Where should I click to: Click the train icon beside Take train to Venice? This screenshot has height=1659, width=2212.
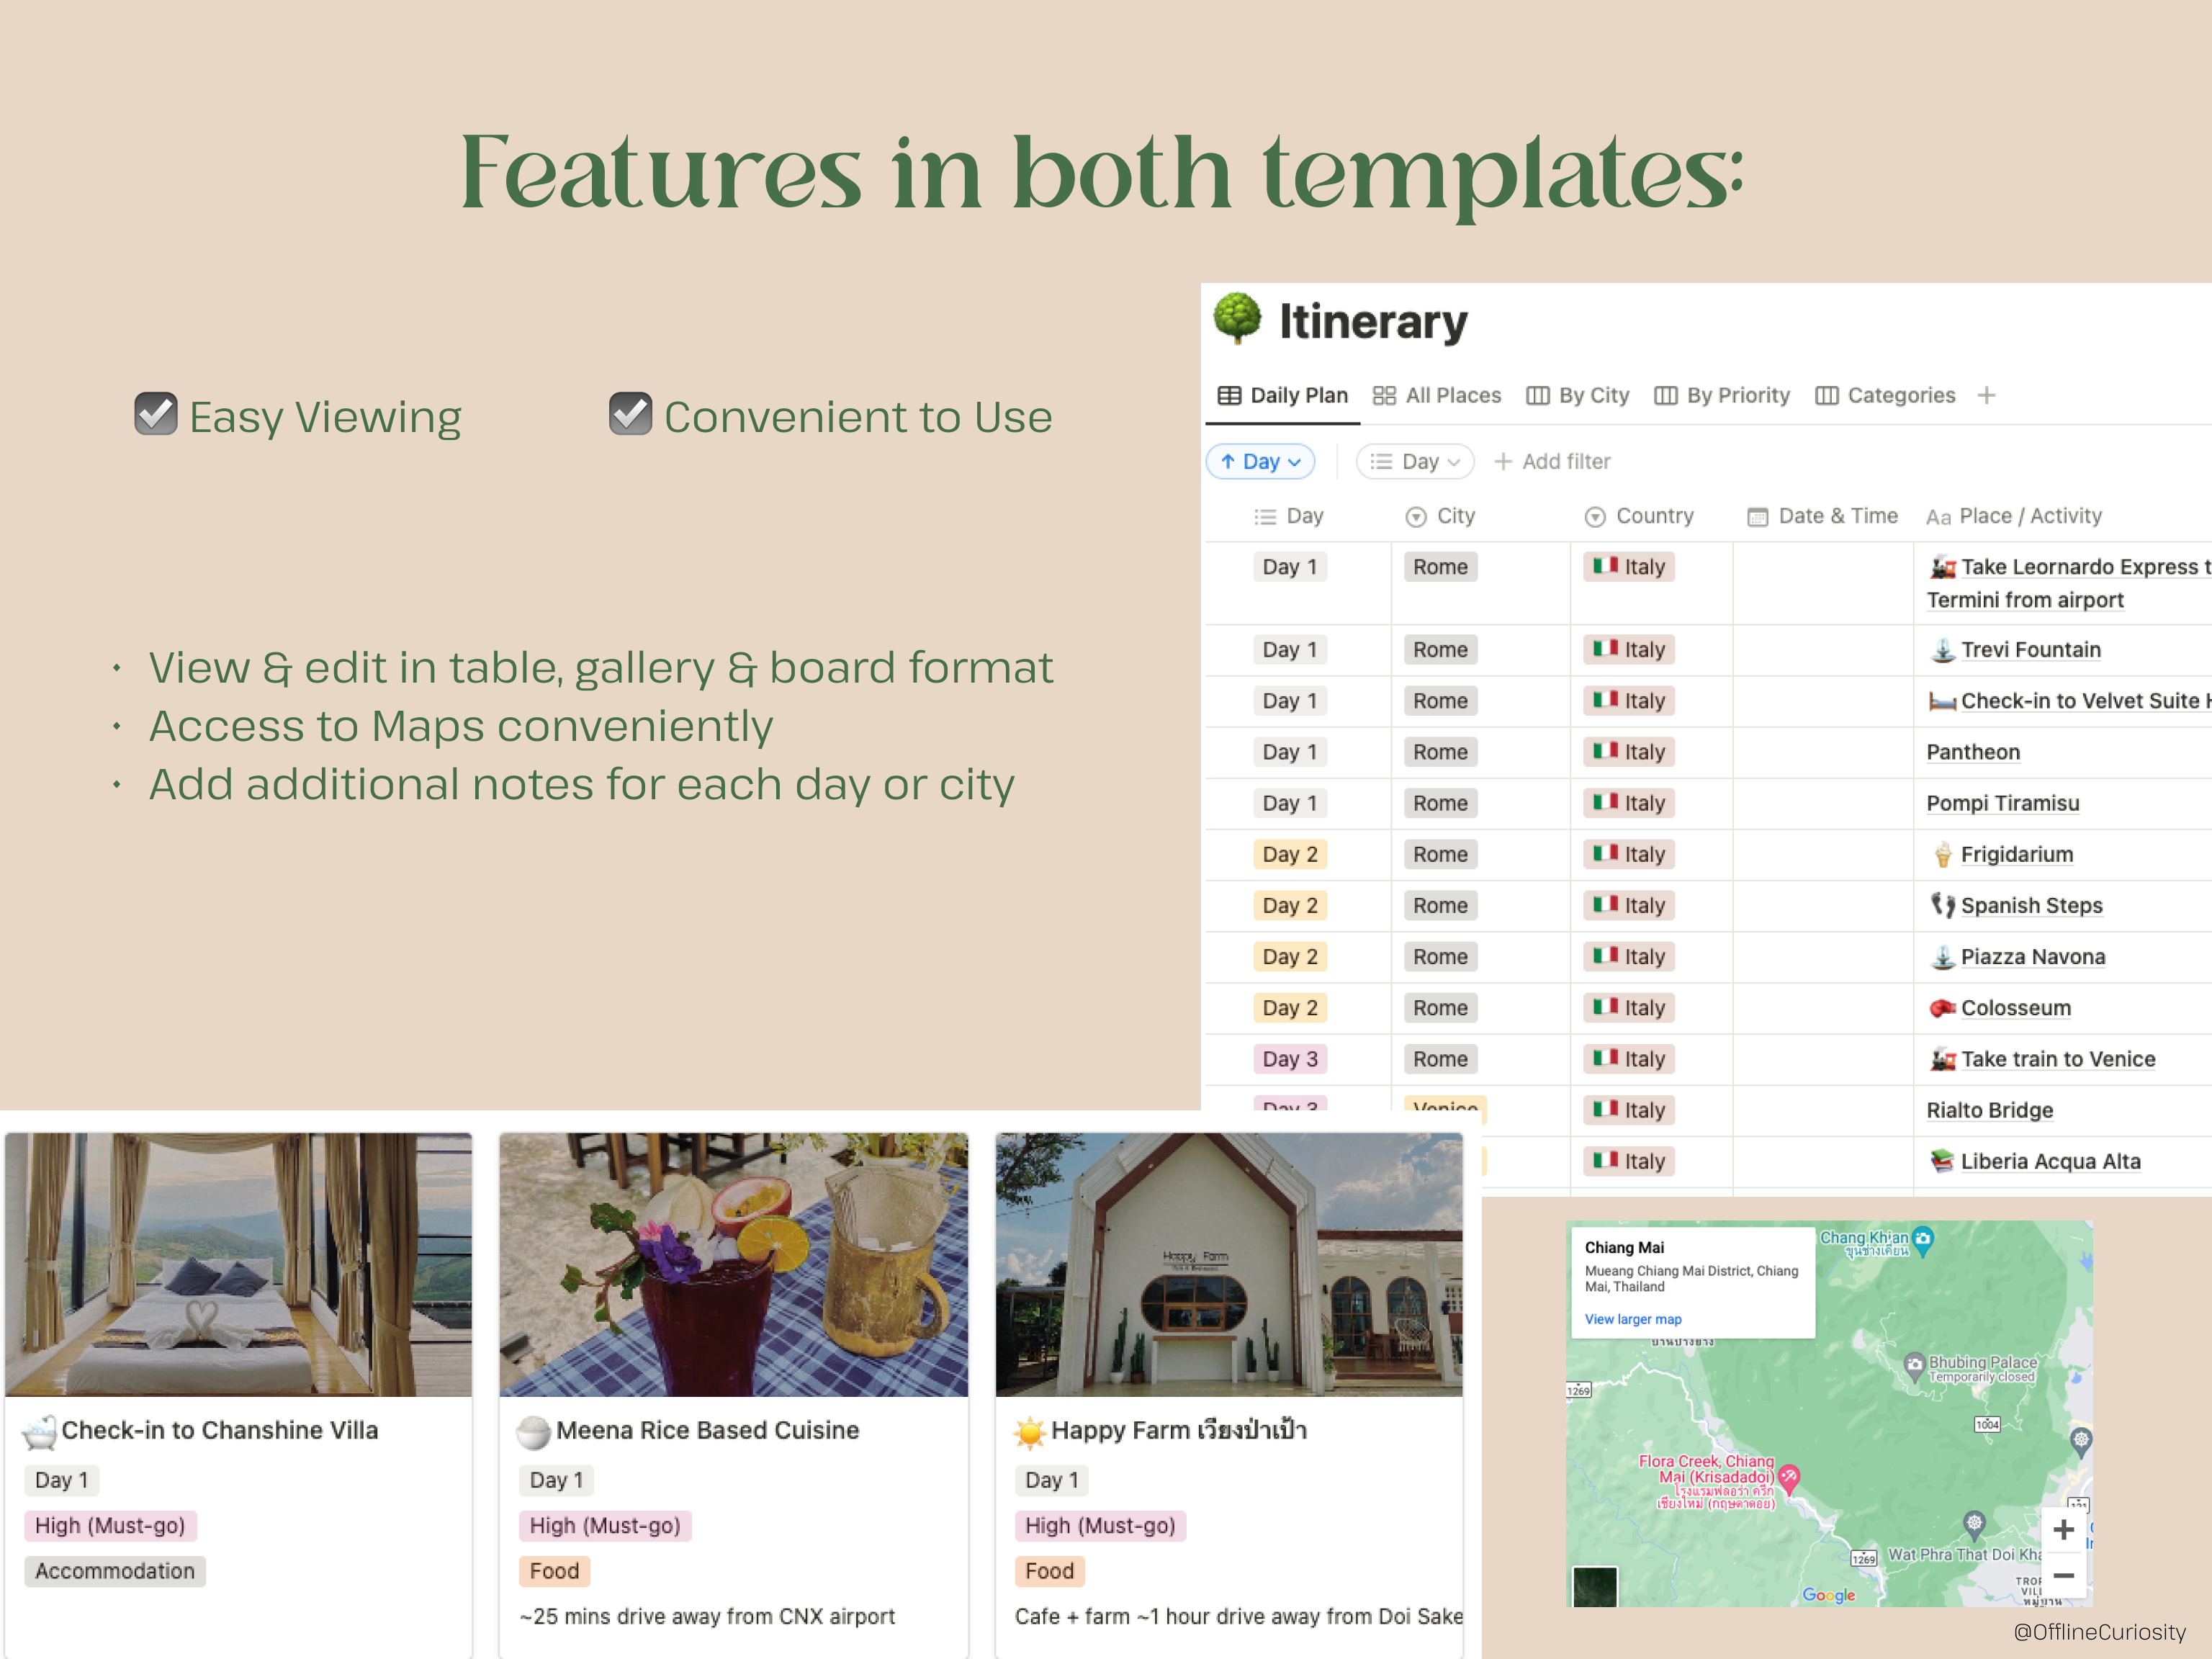pyautogui.click(x=1942, y=1059)
